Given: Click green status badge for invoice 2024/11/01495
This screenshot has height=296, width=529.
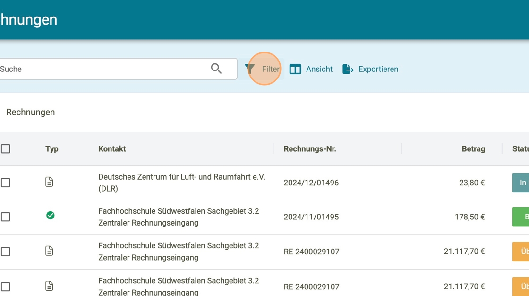Looking at the screenshot, I should (520, 217).
